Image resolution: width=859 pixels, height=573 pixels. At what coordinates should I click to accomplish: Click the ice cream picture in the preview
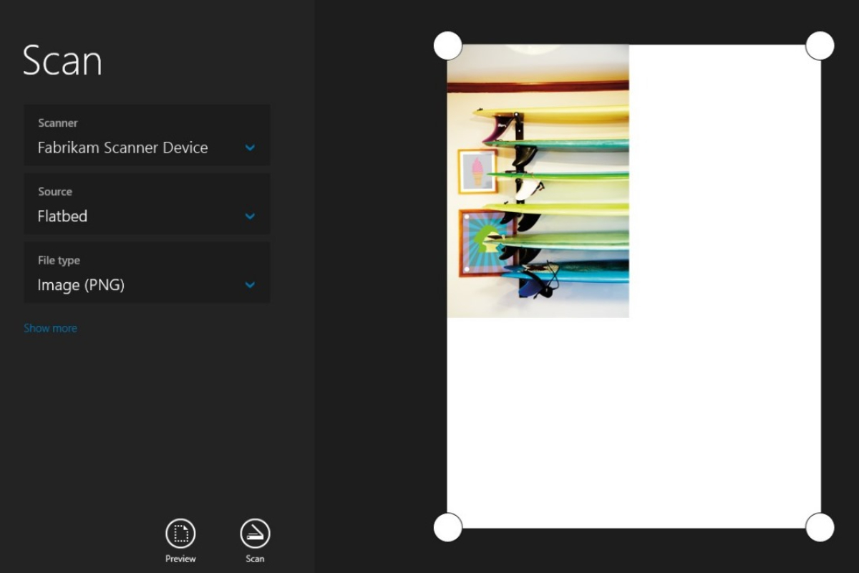[x=477, y=172]
